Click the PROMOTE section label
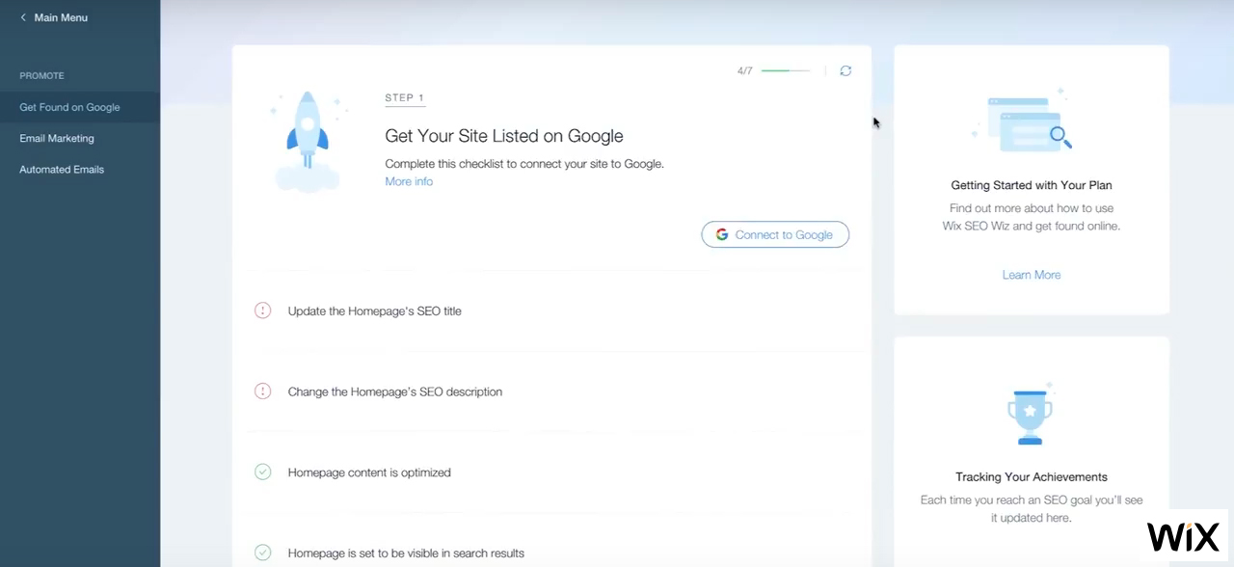 41,75
